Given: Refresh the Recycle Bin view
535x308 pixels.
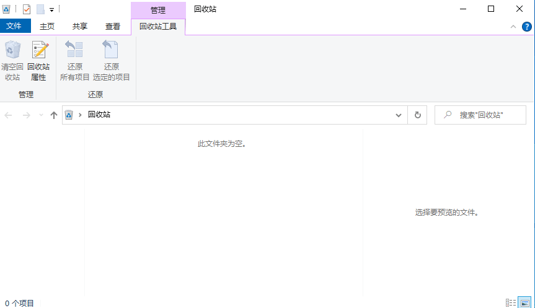Looking at the screenshot, I should click(x=418, y=115).
